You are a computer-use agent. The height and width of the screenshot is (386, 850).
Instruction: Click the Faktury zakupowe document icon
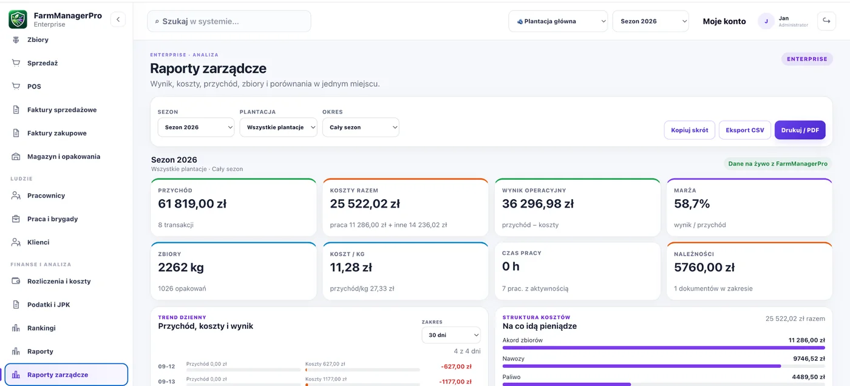(x=16, y=133)
